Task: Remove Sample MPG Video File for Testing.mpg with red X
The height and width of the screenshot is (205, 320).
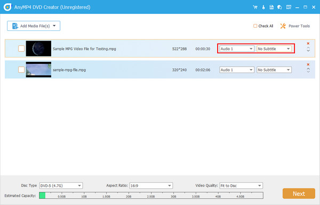Action: tap(308, 44)
